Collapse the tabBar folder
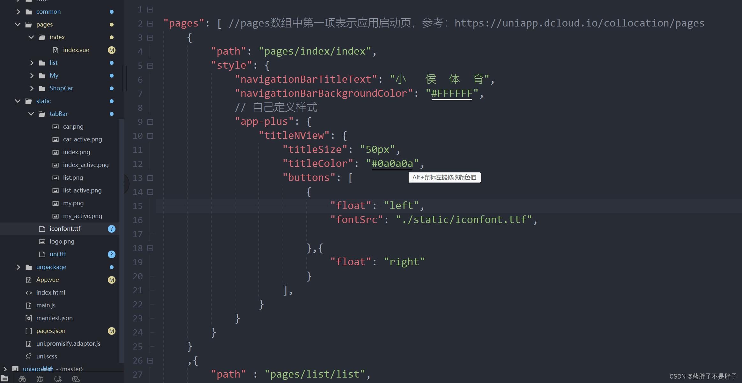The width and height of the screenshot is (742, 383). [x=31, y=114]
